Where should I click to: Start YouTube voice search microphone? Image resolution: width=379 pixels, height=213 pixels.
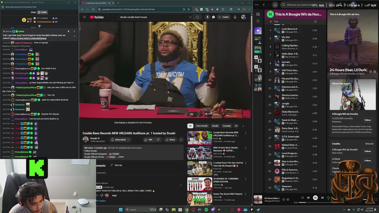coord(207,17)
